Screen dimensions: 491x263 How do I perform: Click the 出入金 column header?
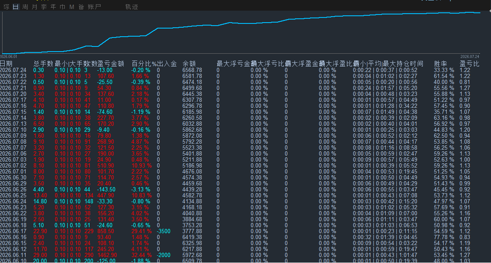[167, 64]
